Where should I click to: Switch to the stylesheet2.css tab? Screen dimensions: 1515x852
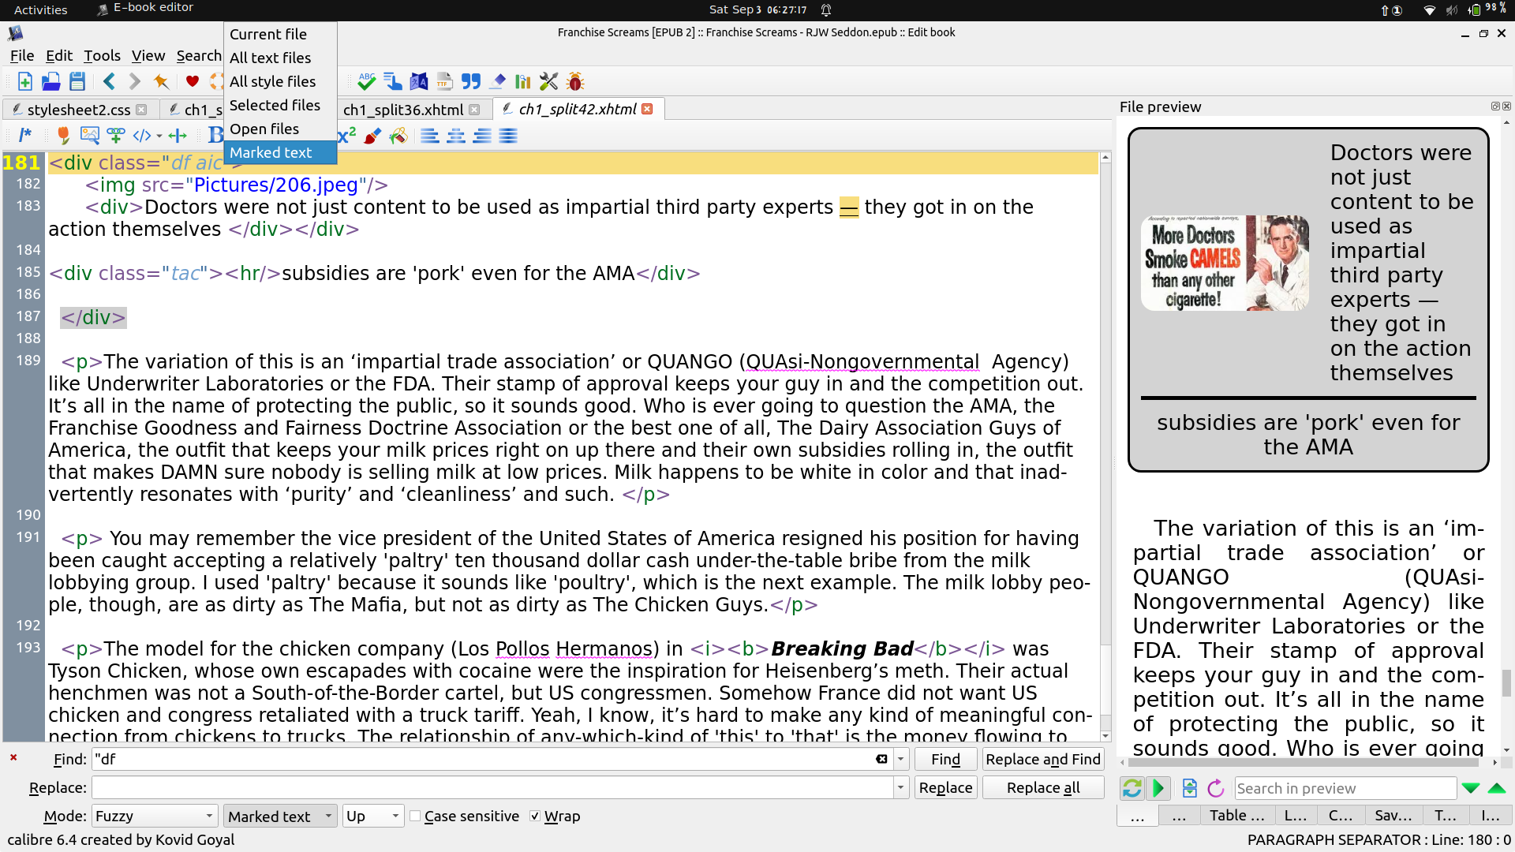pos(78,110)
